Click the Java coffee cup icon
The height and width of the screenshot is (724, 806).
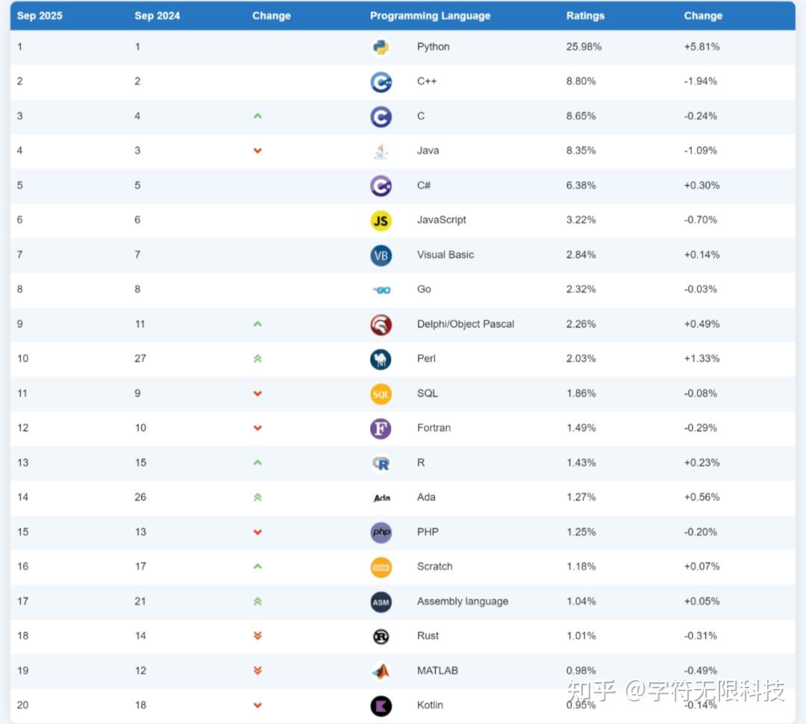381,151
